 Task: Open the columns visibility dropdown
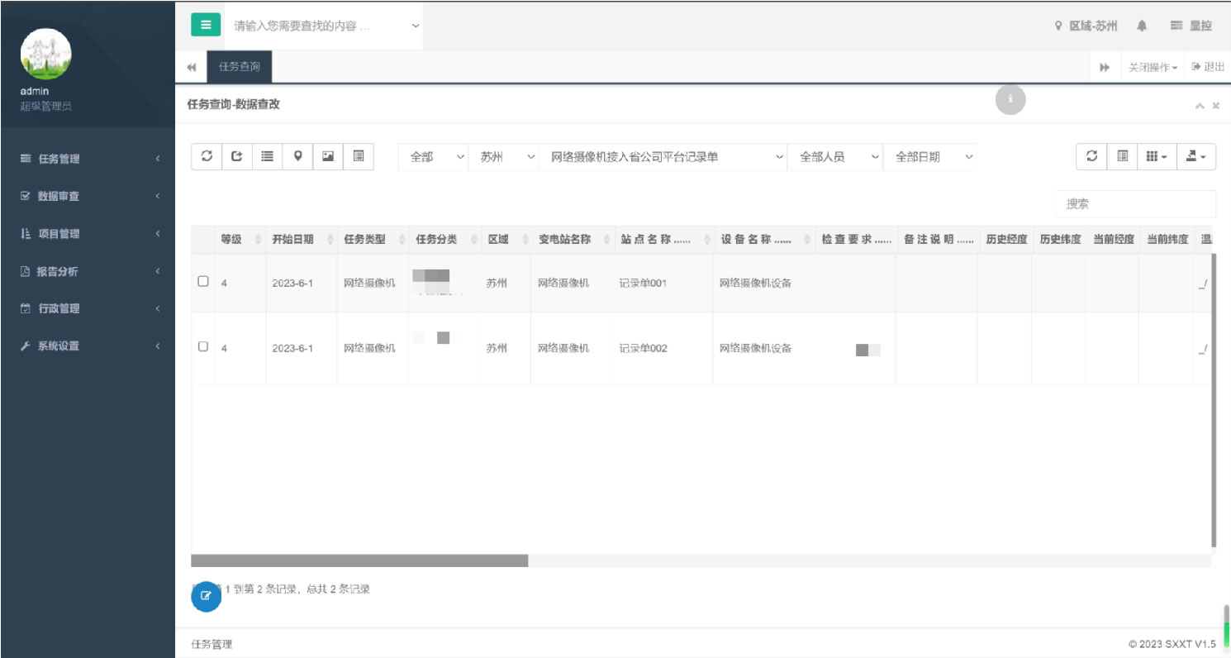pyautogui.click(x=1156, y=156)
